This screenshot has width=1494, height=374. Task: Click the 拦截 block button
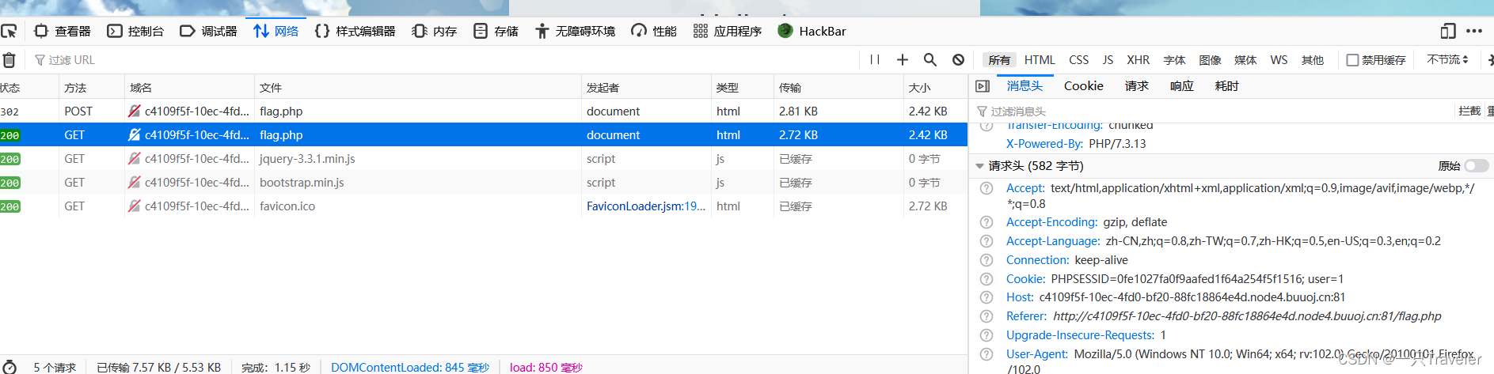[1469, 111]
